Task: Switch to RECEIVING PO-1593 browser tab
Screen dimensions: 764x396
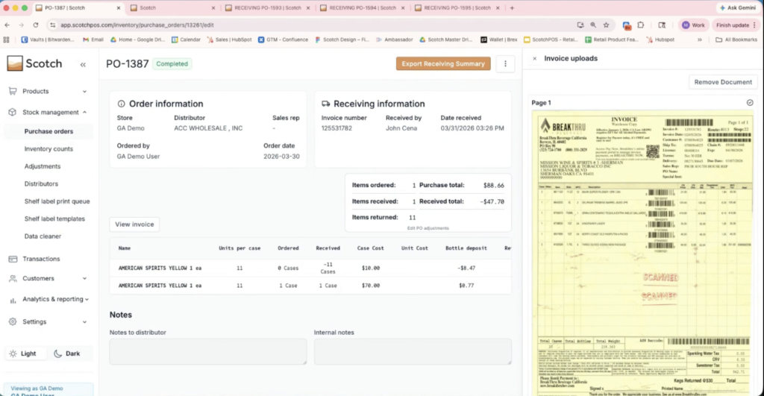Action: tap(267, 7)
